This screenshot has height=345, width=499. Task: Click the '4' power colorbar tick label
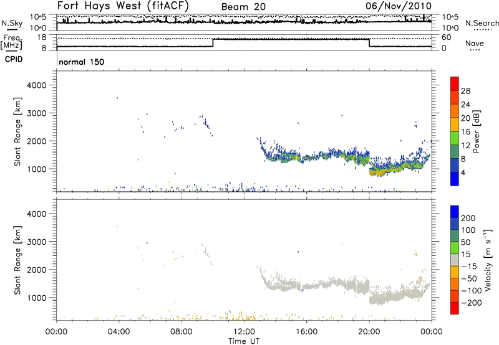tap(463, 173)
